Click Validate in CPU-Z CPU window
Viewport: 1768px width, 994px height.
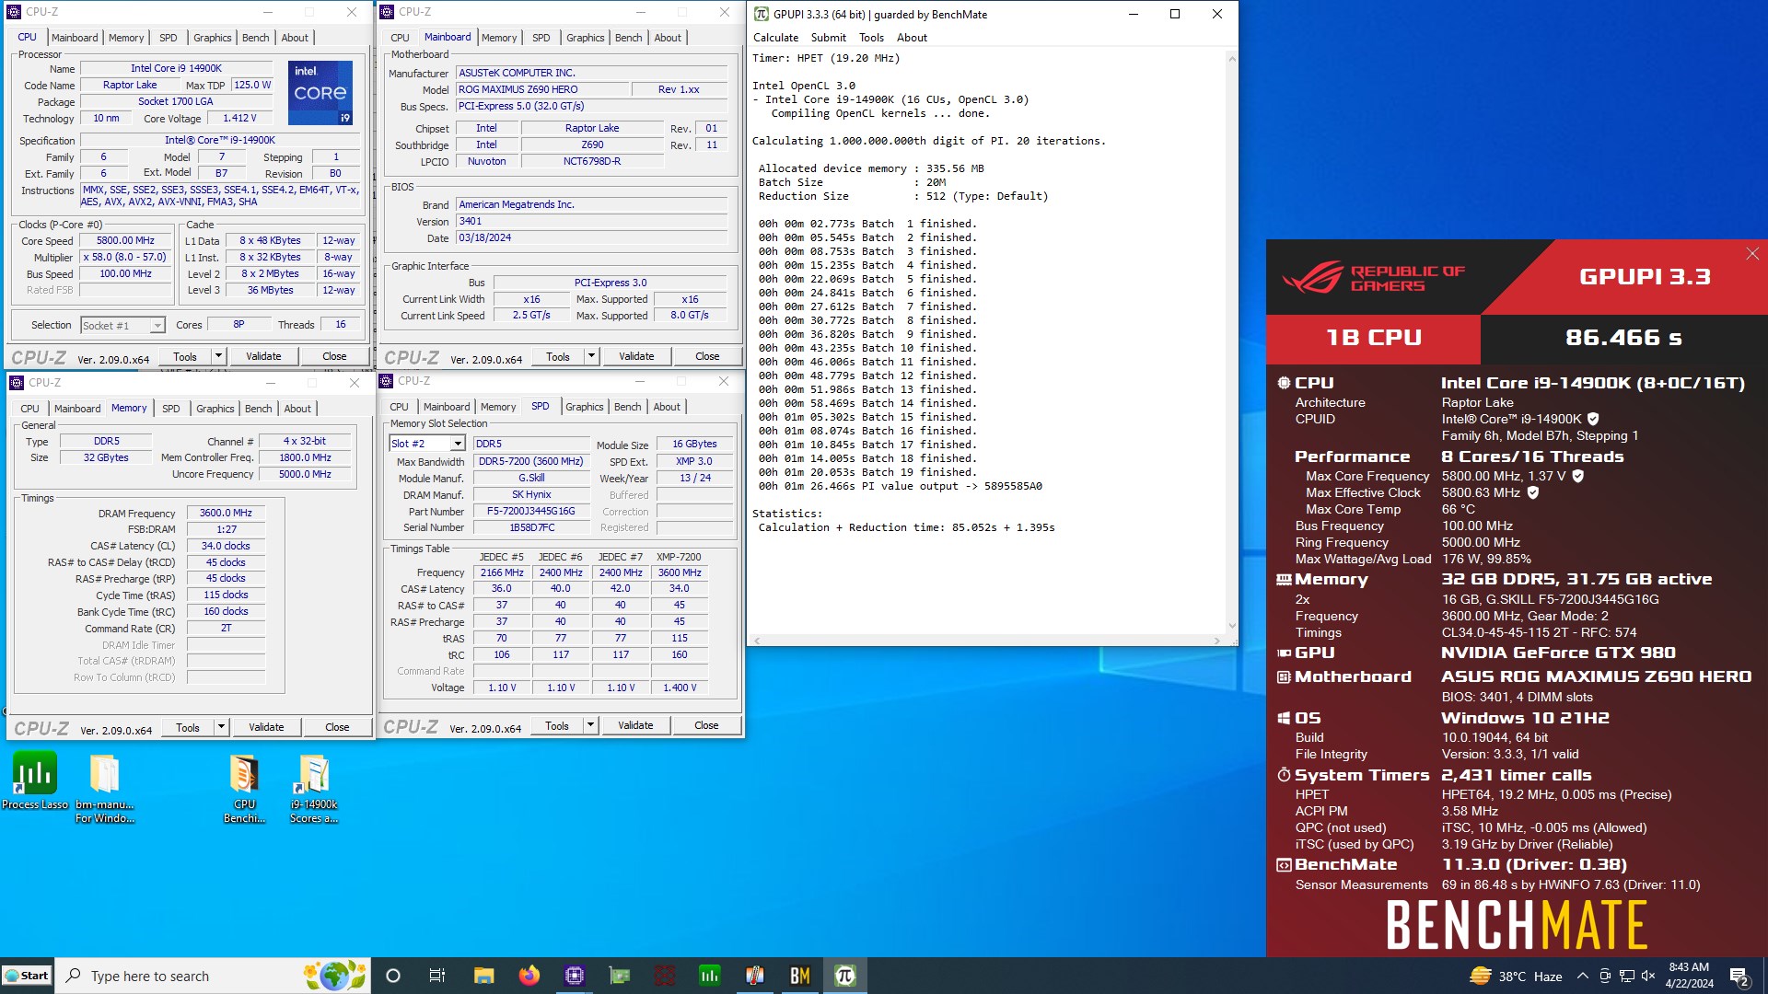[x=263, y=356]
